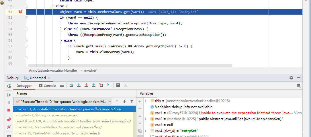The width and height of the screenshot is (311, 137).
Task: Click the Run to Cursor icon
Action: pos(109,85)
